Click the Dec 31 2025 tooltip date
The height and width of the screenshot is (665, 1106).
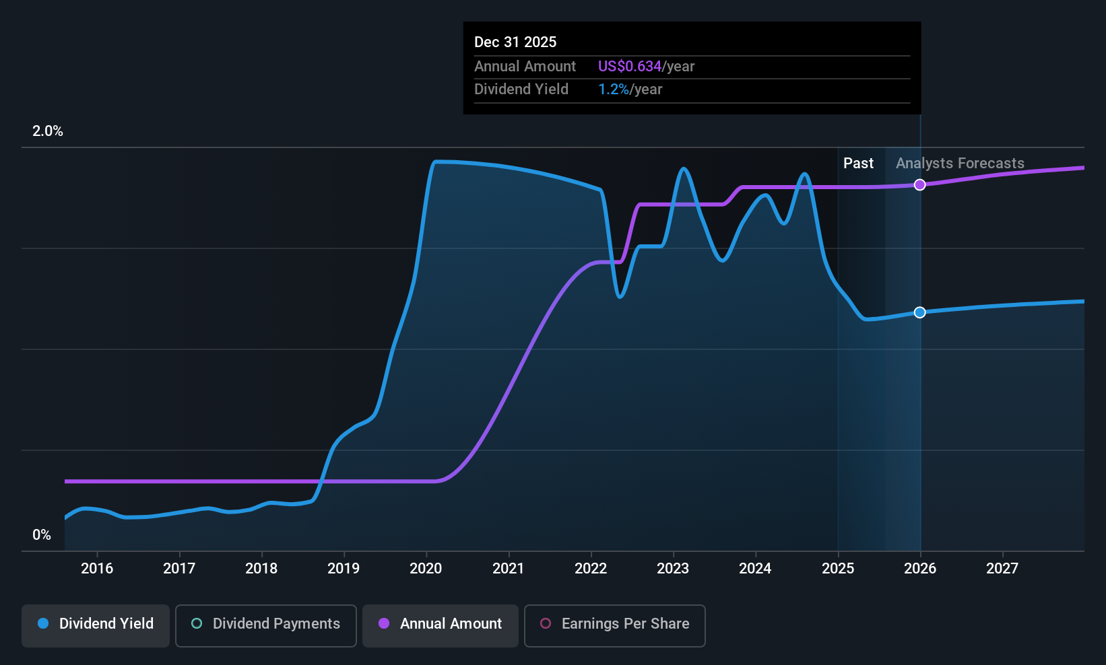[515, 42]
